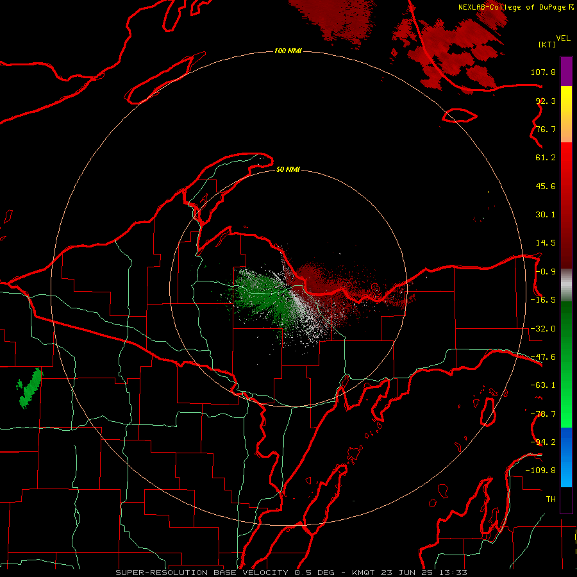
Task: Click the 76.7 velocity scale value
Action: pos(546,129)
